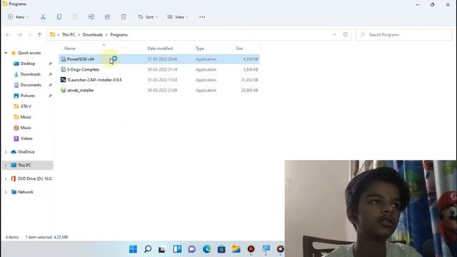Open the red Music library in sidebar
Viewport: 457px width, 257px height.
point(26,128)
